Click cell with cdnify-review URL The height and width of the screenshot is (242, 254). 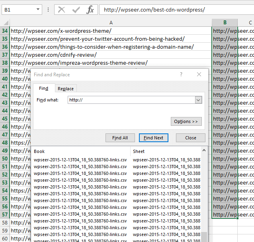click(x=111, y=55)
